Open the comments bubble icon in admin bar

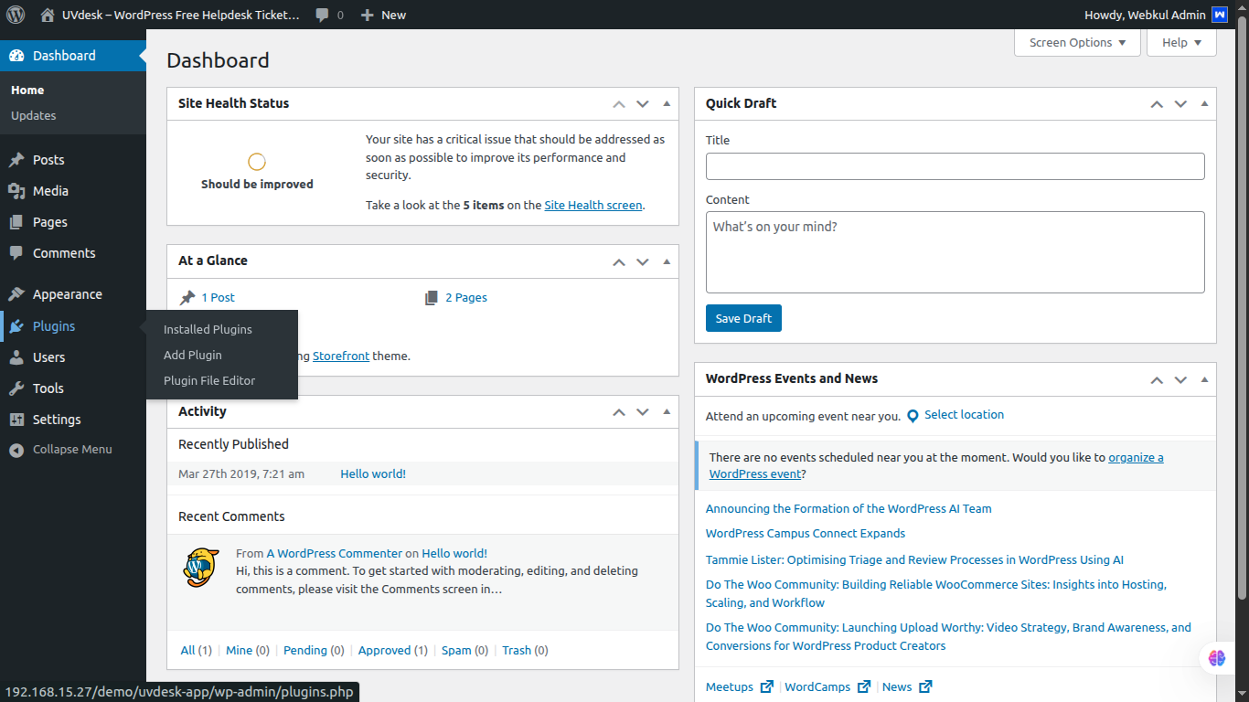[x=323, y=15]
